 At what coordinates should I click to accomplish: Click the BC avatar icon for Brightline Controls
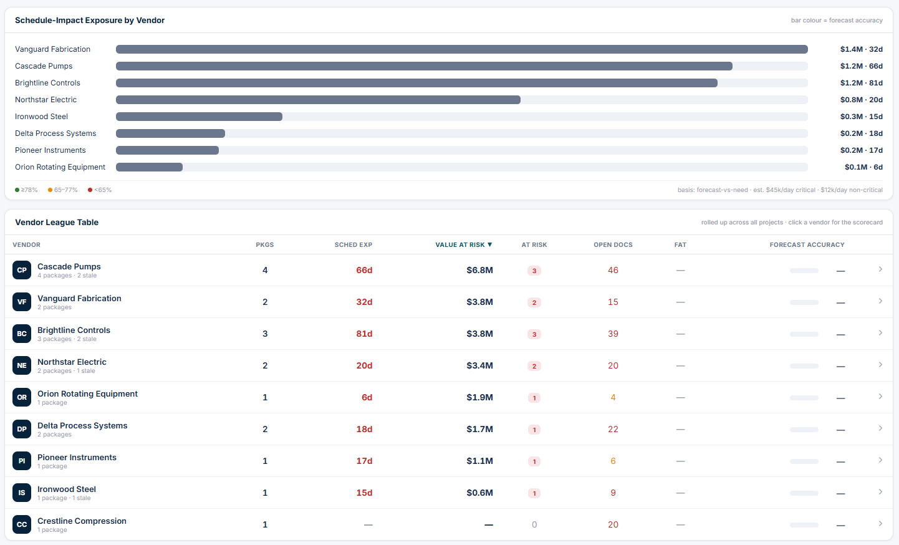(x=22, y=334)
